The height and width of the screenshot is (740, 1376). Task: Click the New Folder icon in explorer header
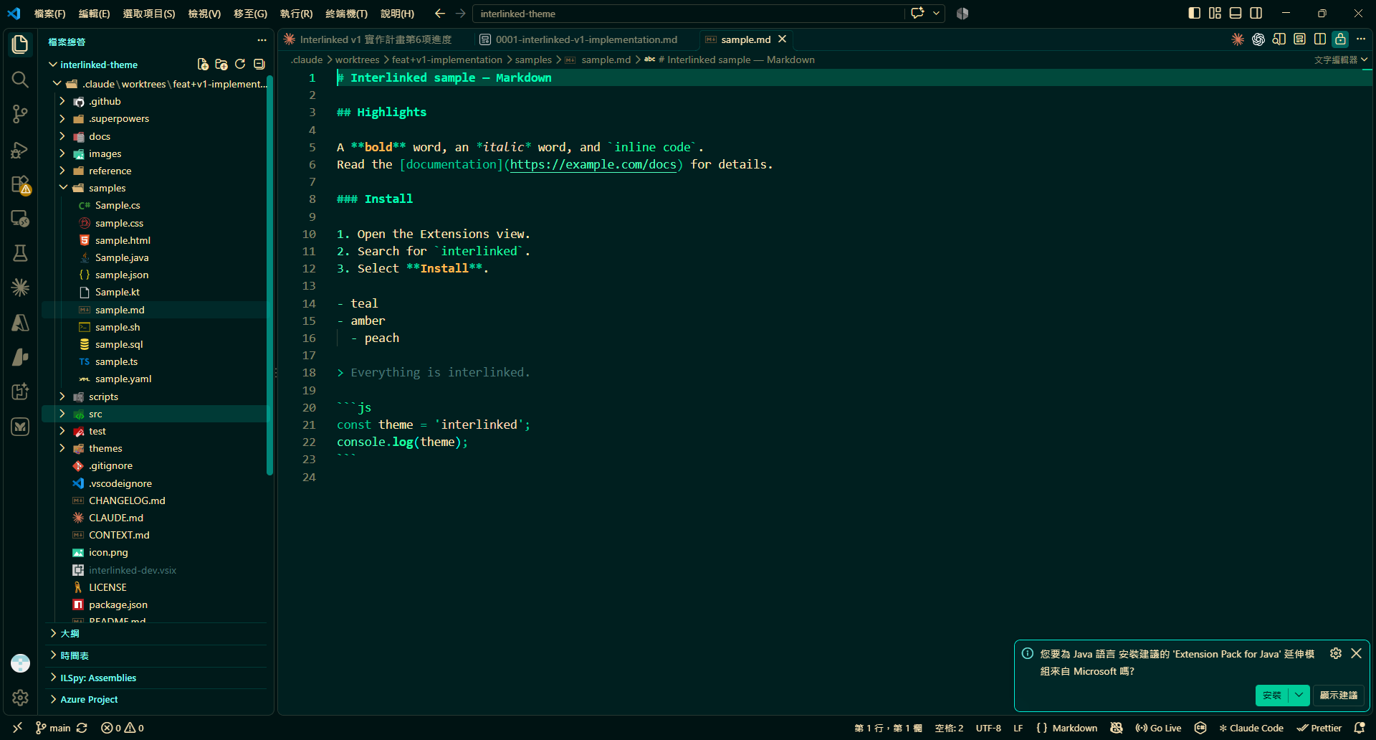[x=221, y=65]
